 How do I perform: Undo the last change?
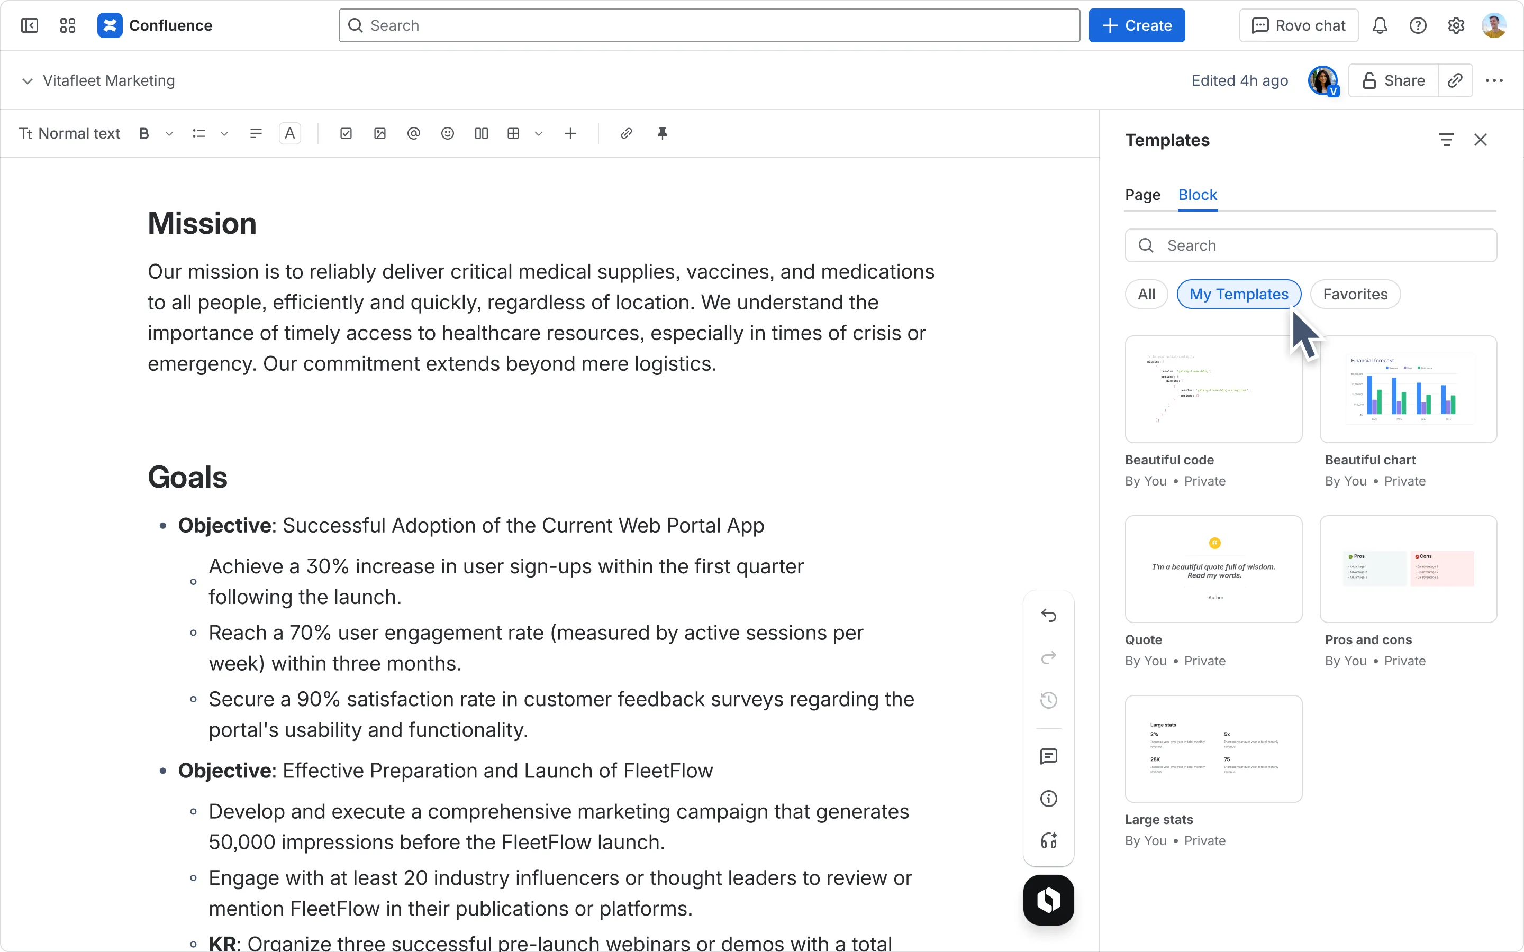[1048, 615]
